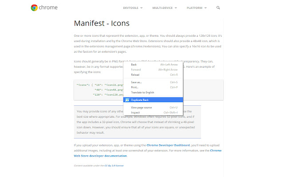Screen dimensions: 284x177
Task: Click the Chrome logo icon
Action: [34, 8]
